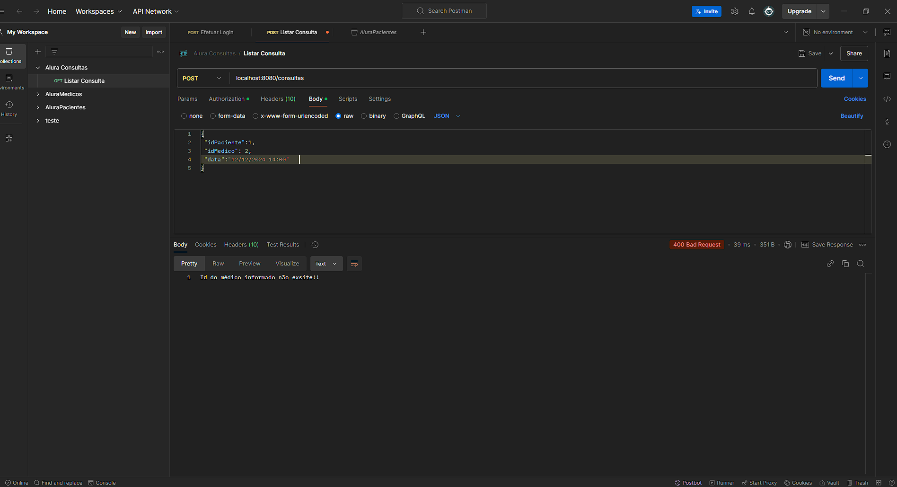Open the POST method dropdown
Viewport: 897px width, 487px height.
click(202, 78)
